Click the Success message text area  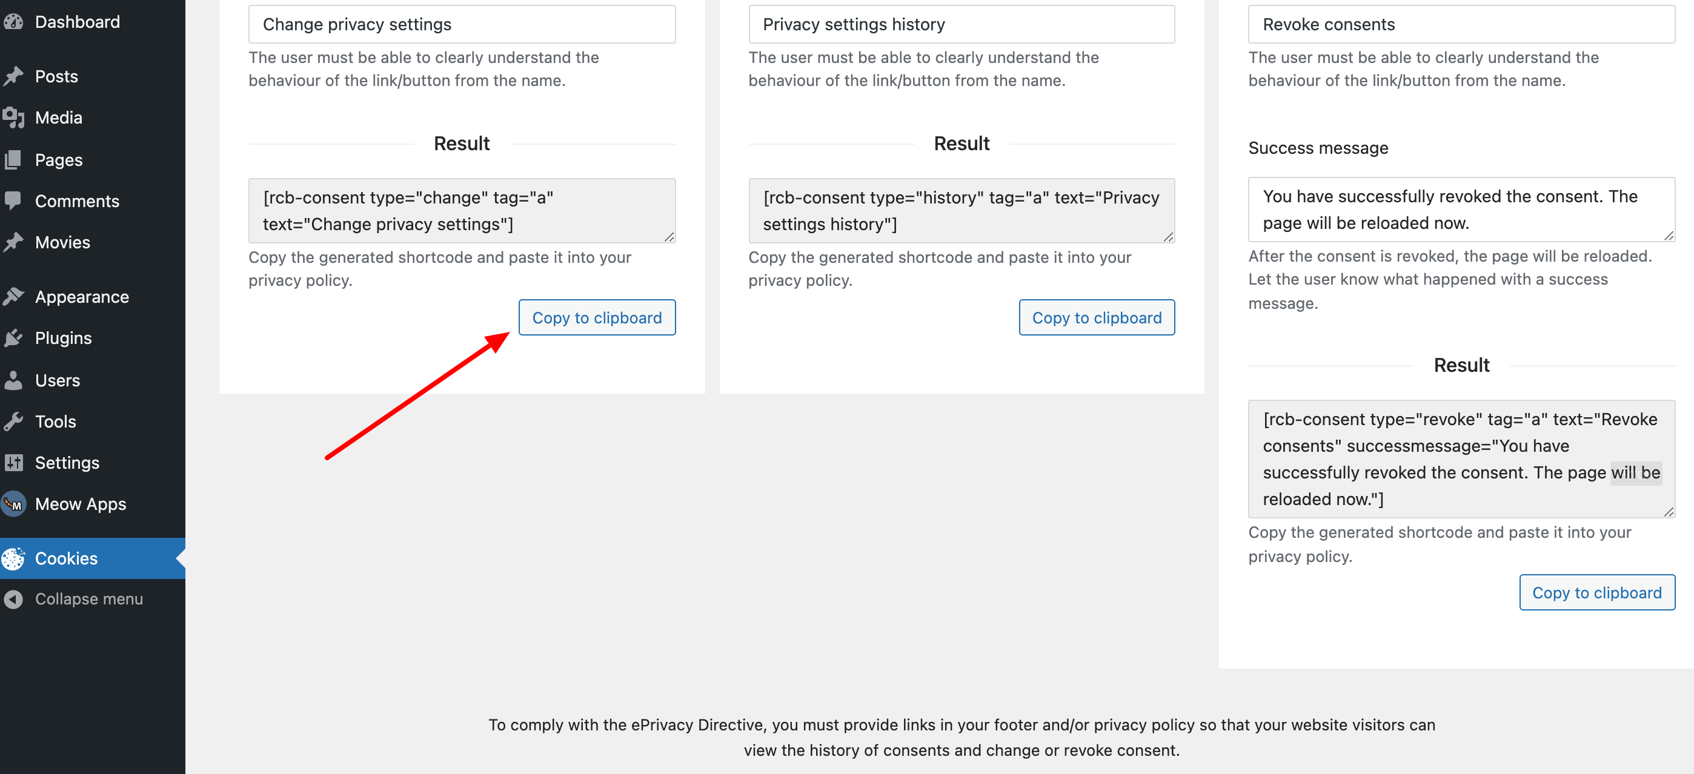[x=1461, y=210]
